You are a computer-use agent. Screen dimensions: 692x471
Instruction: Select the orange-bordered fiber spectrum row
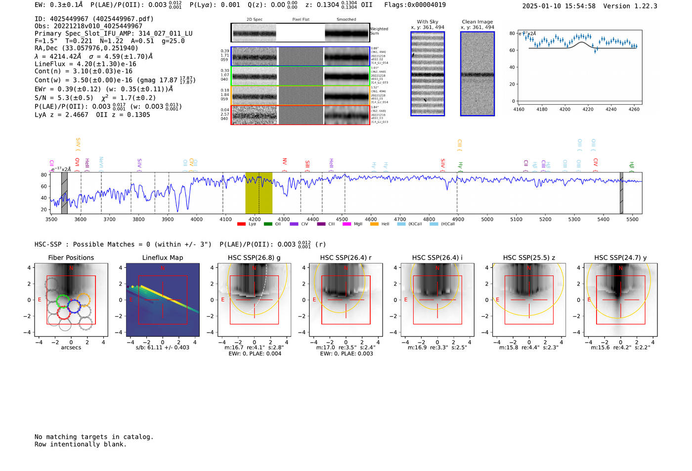[300, 95]
